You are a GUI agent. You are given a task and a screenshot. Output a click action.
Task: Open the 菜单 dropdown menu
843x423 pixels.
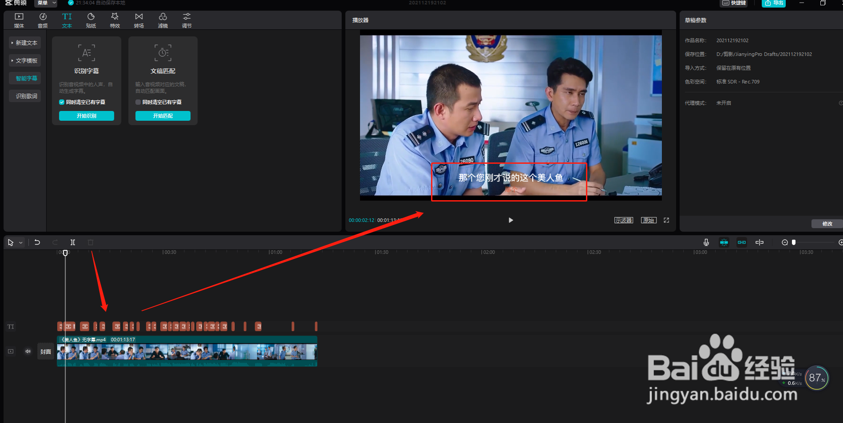click(46, 3)
